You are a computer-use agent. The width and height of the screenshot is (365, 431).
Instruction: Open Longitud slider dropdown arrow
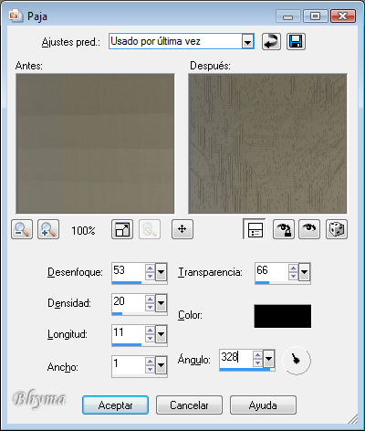coord(162,334)
